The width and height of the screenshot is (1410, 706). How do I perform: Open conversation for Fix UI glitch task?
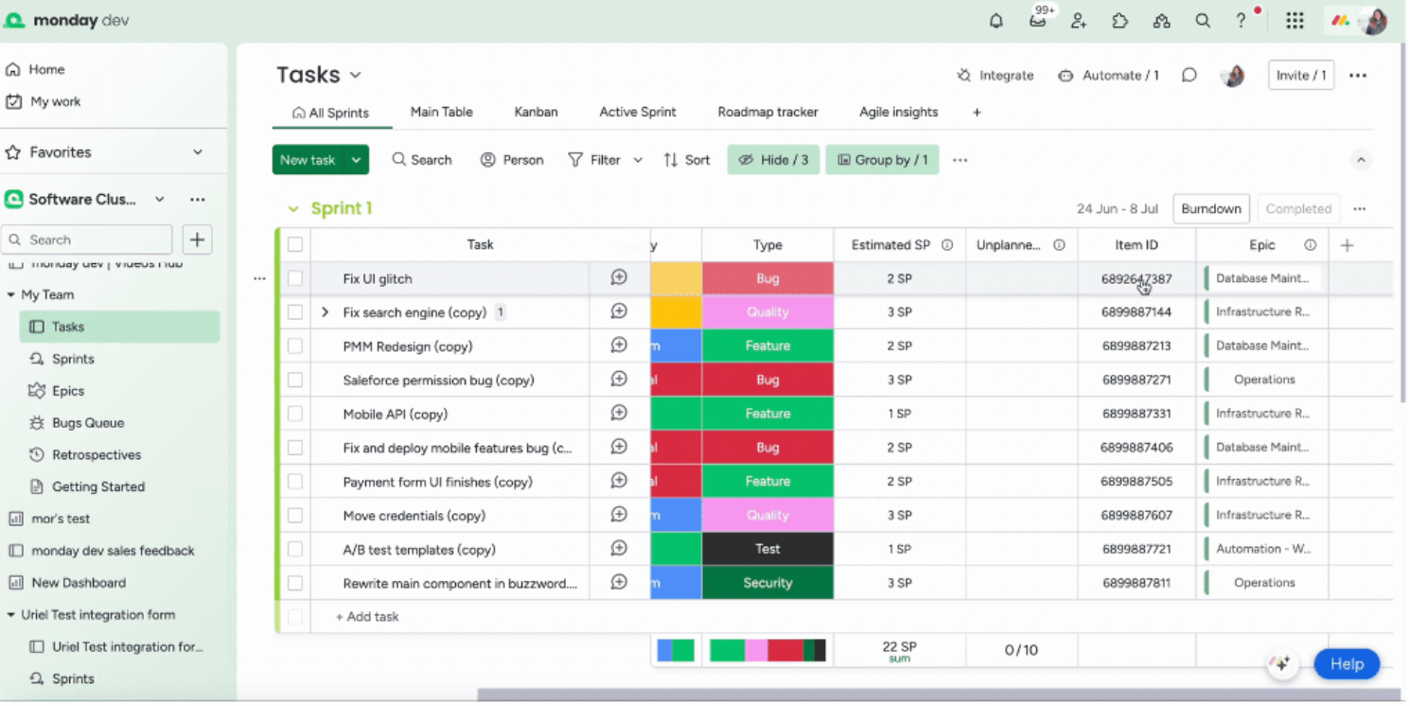tap(619, 278)
